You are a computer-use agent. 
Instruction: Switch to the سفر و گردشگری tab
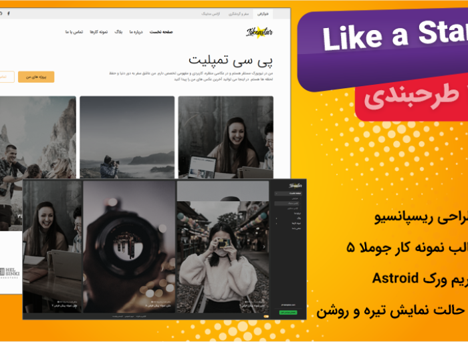tap(239, 14)
